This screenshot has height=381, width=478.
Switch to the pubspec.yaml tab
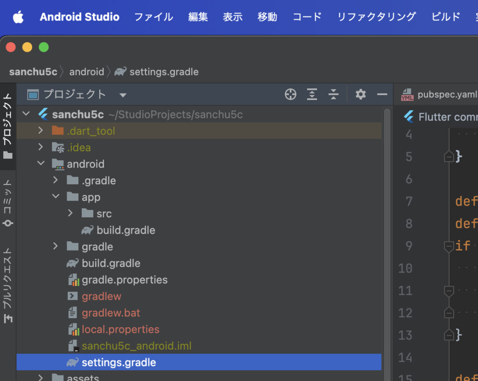(439, 95)
